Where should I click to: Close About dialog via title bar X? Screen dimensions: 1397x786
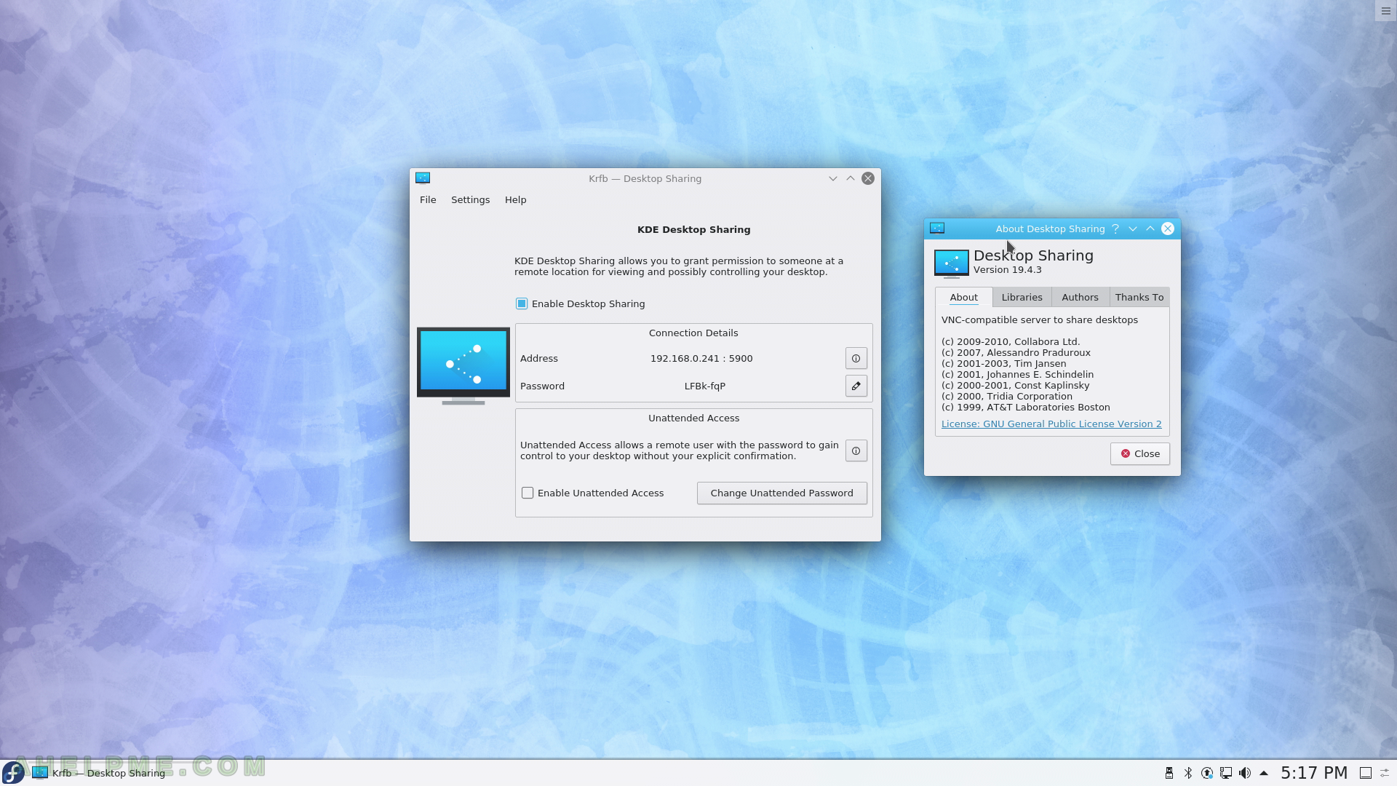[1168, 229]
